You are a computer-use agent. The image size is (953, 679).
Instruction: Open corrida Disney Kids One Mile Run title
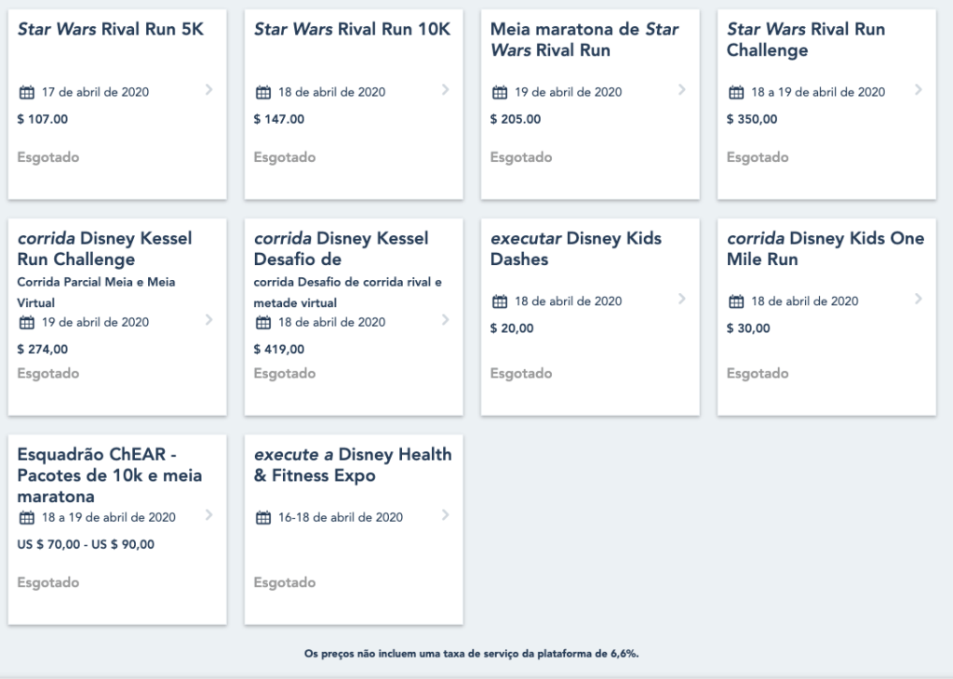tap(825, 248)
